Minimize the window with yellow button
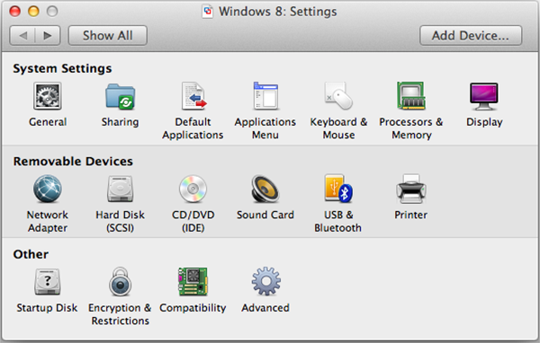 (33, 12)
